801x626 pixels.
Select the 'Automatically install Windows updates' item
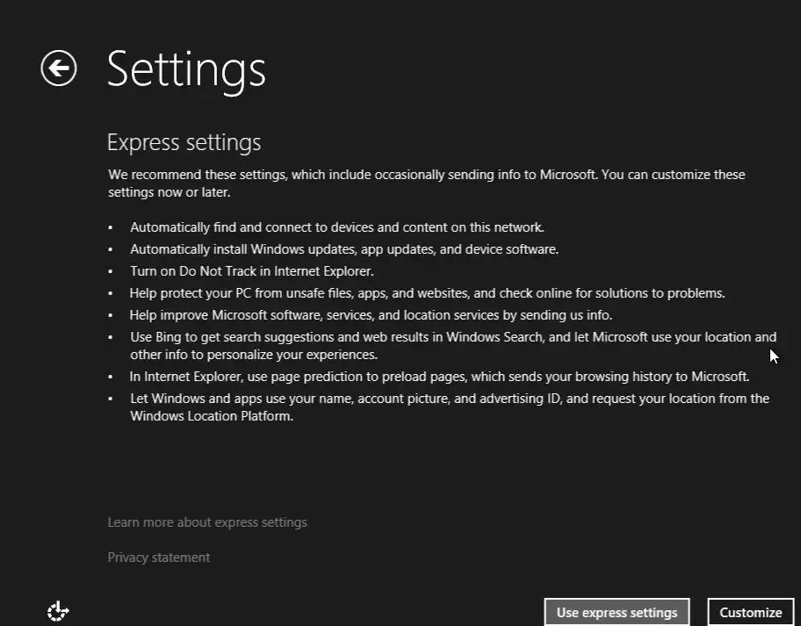pyautogui.click(x=344, y=249)
